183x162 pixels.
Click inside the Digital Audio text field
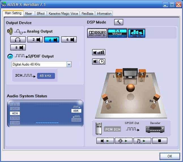click(x=39, y=64)
